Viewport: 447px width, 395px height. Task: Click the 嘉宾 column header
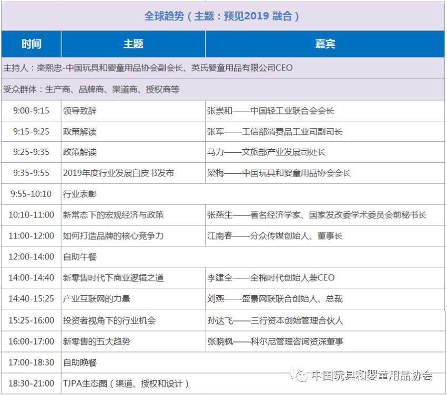pyautogui.click(x=324, y=44)
